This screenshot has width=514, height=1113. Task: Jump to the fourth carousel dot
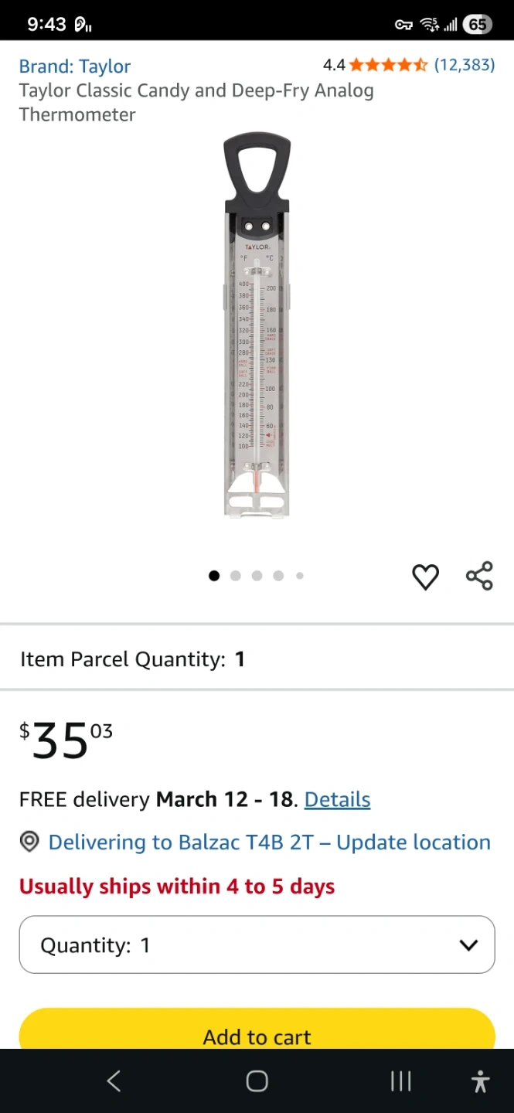click(278, 575)
